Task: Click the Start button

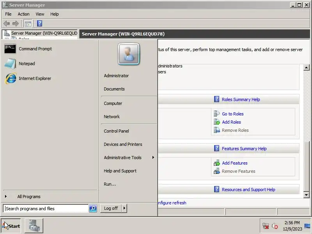Action: point(11,226)
